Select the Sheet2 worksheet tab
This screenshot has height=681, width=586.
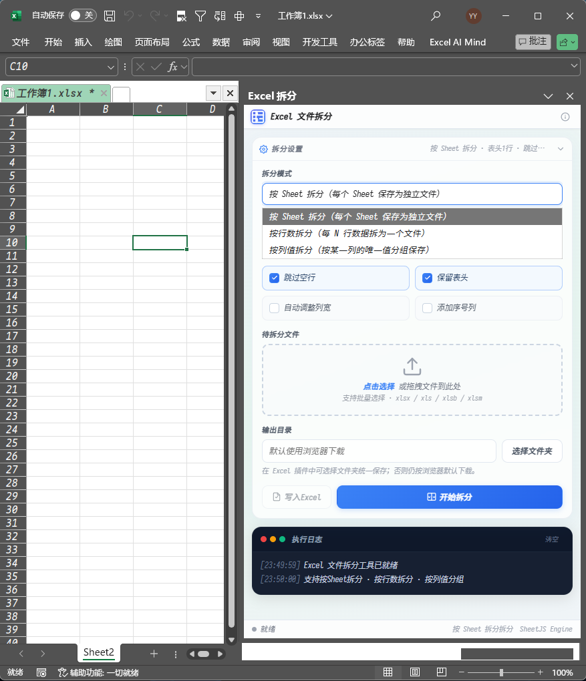pos(99,652)
